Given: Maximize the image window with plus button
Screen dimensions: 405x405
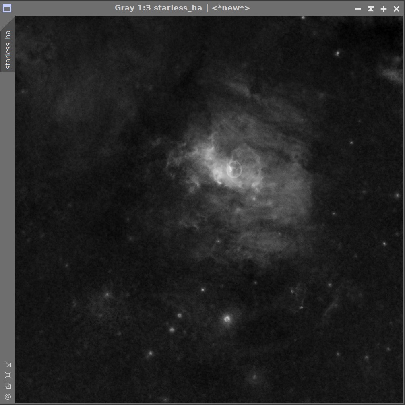Looking at the screenshot, I should [384, 9].
